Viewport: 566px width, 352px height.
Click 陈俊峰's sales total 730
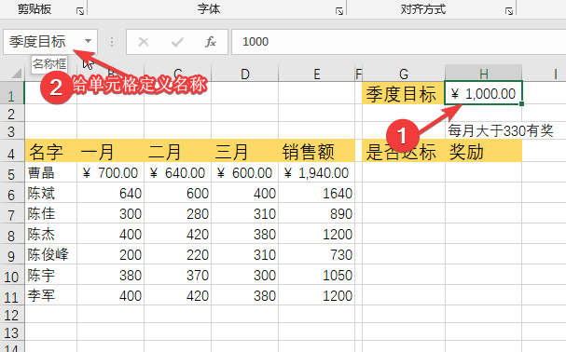pos(317,254)
